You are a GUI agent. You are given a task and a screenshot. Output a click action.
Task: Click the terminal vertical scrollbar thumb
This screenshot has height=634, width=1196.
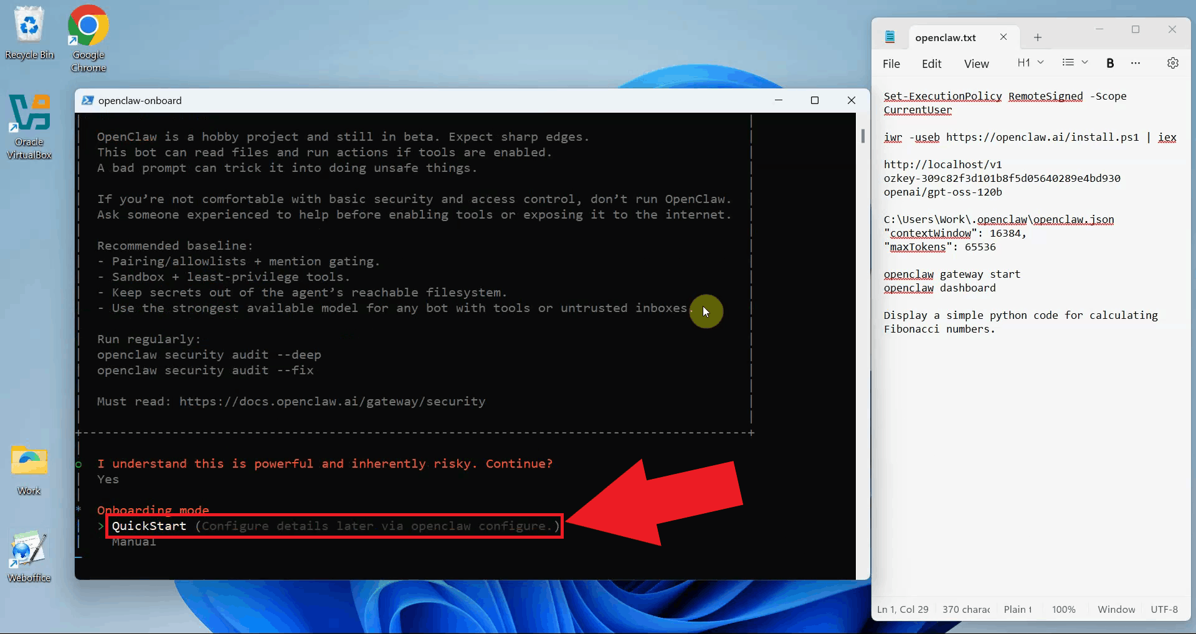coord(863,136)
